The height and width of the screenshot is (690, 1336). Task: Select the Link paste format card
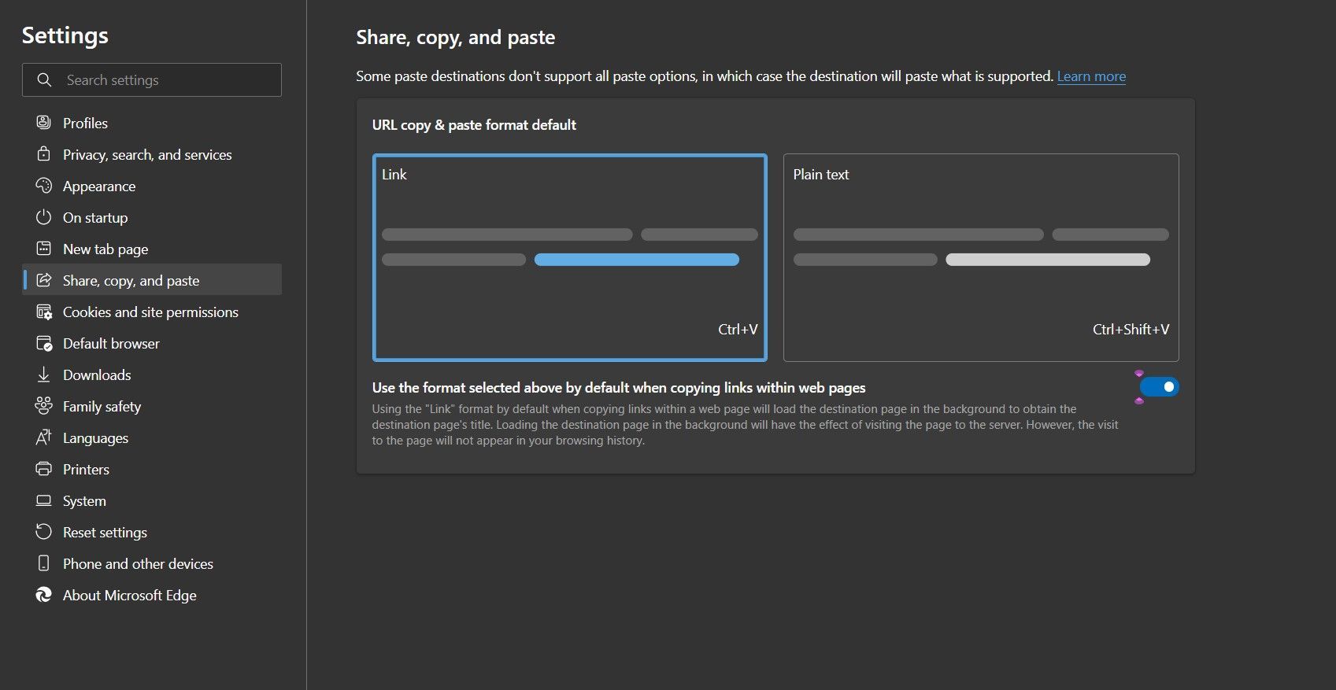pos(569,257)
